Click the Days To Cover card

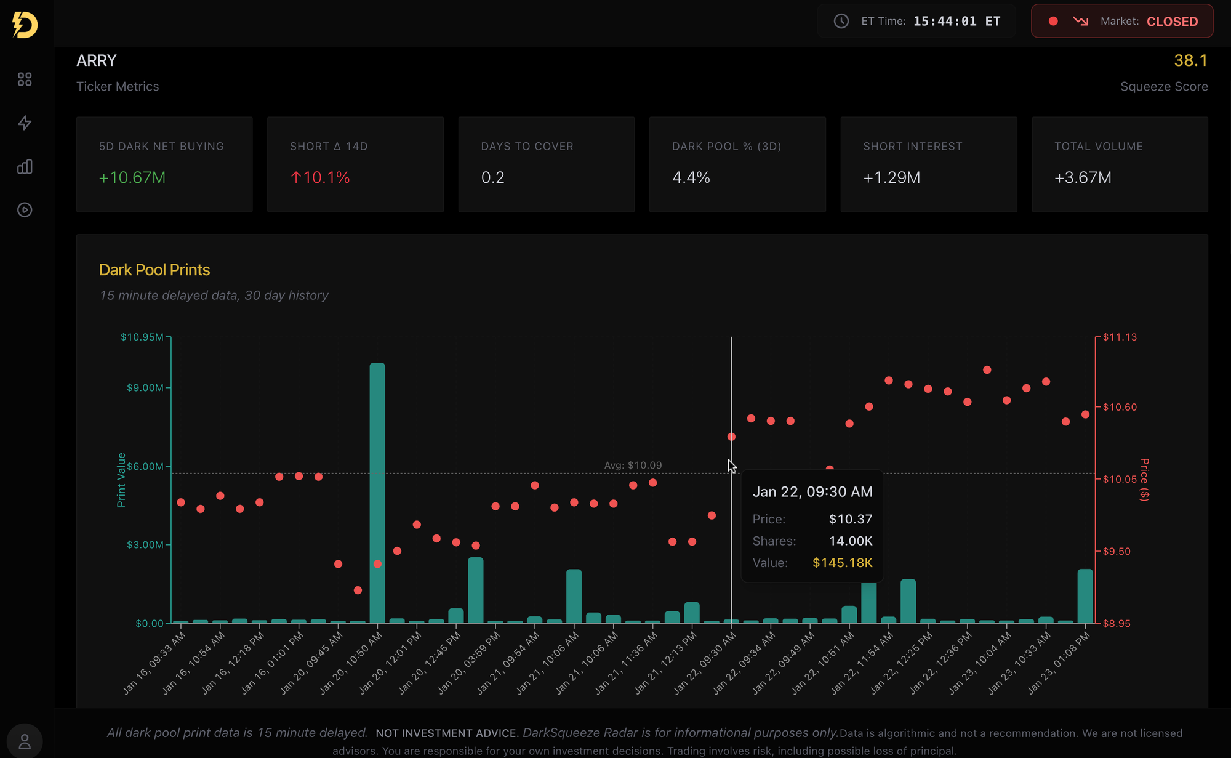tap(546, 164)
